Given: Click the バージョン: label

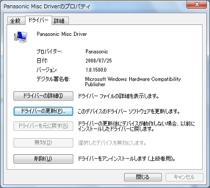Looking at the screenshot, I should [x=47, y=70].
